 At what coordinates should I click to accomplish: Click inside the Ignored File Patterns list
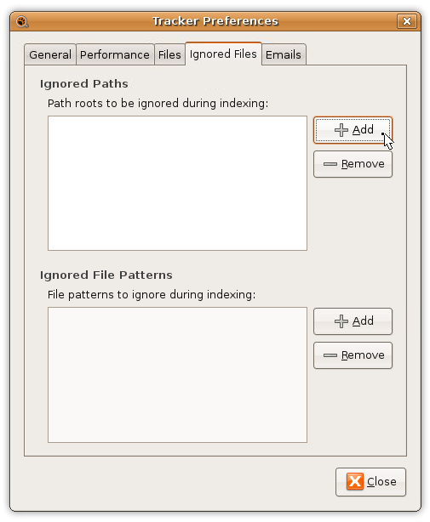177,375
